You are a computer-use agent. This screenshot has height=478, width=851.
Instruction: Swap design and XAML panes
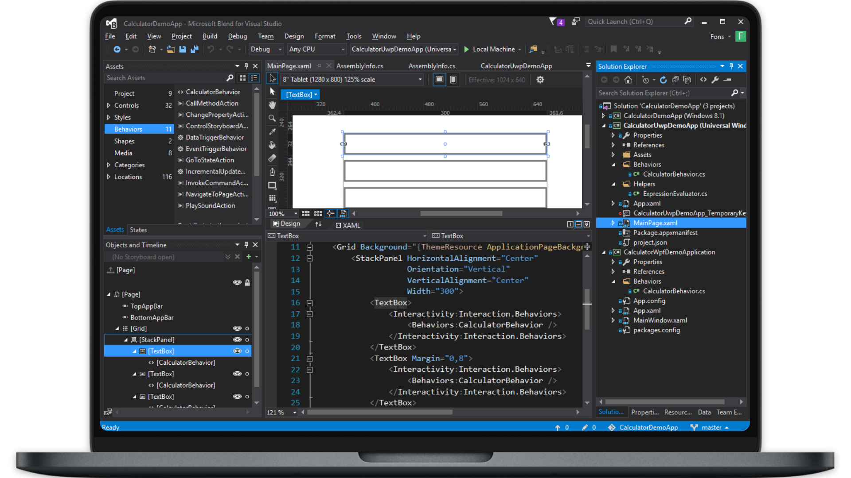(x=318, y=224)
